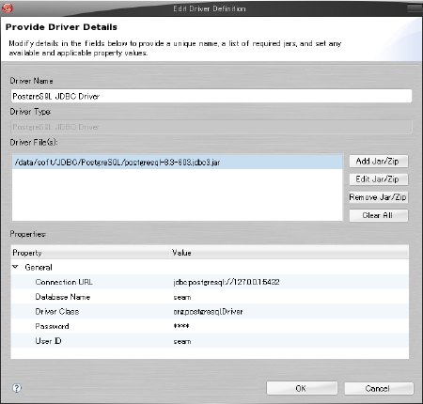Click the User ID value seam
423x404 pixels.
click(x=182, y=341)
